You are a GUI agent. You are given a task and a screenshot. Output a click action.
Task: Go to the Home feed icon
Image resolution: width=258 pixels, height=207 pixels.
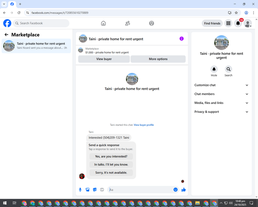click(x=103, y=23)
